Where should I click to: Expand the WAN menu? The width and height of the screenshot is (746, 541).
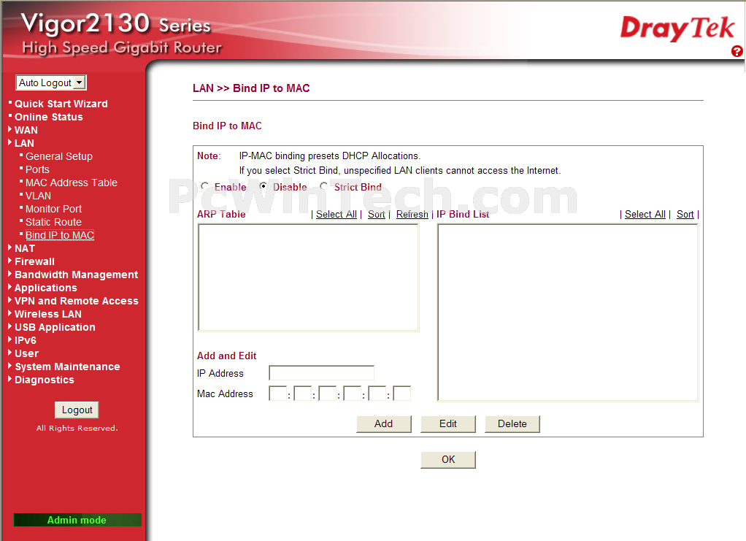point(26,130)
